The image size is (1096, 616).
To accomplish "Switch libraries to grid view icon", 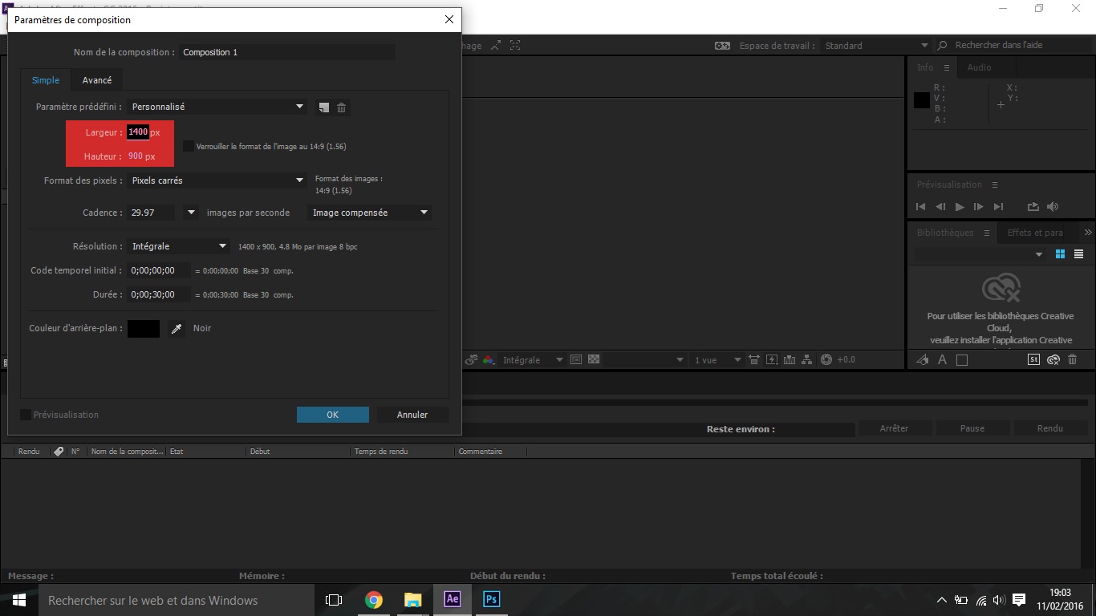I will 1060,254.
